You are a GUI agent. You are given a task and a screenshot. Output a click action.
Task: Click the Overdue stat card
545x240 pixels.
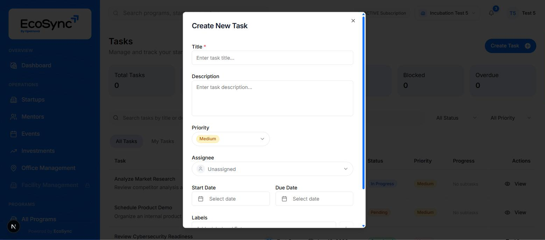[x=503, y=81]
